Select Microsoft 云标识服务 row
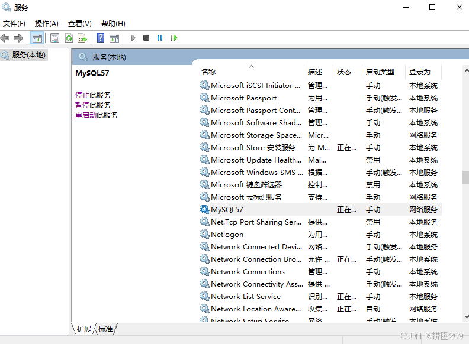The width and height of the screenshot is (469, 344). 320,197
